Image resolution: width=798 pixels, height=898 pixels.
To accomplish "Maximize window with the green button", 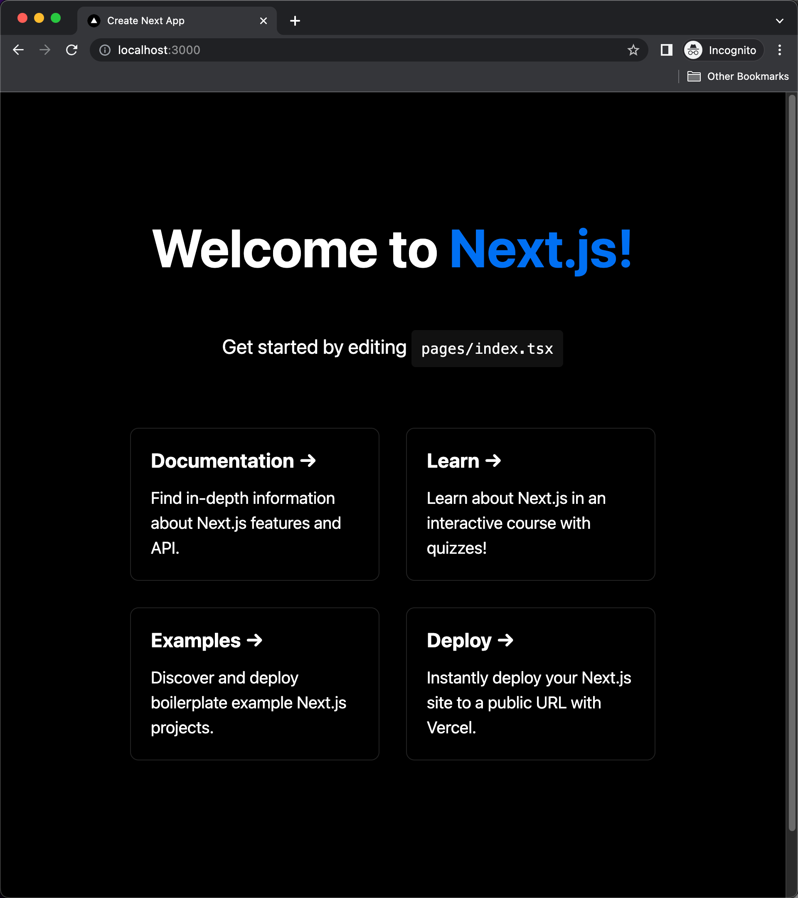I will (x=56, y=18).
